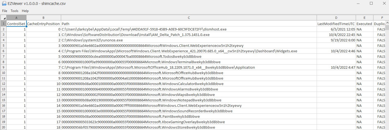Minimize the EZViewer window
This screenshot has height=130, width=389.
(358, 4)
